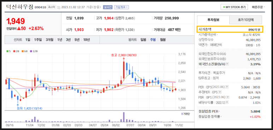Open help icon next to PBR BPS(2023.06)
This screenshot has height=130, width=273.
[227, 97]
